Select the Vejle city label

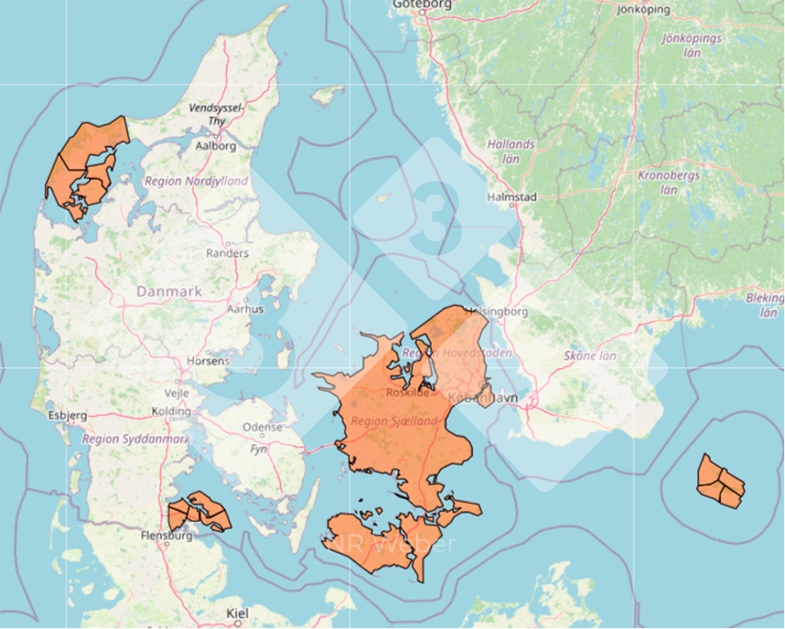point(176,394)
